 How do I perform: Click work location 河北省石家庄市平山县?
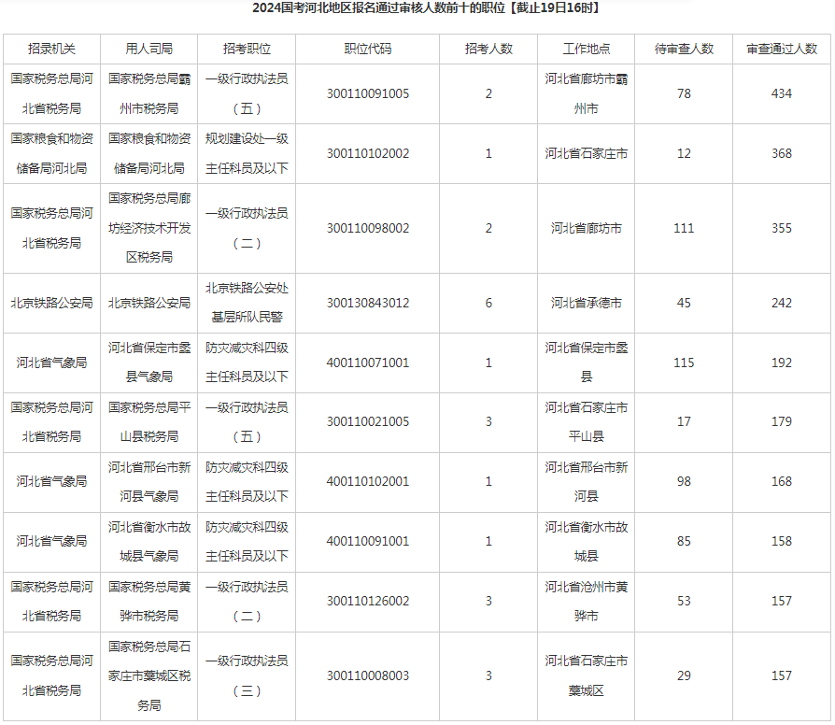pos(586,422)
